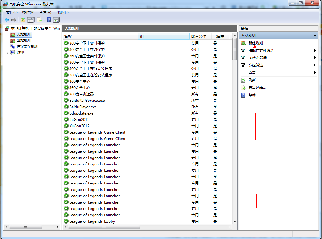Click green check icon of League of Legends Lobby
322x239 pixels.
[x=66, y=221]
